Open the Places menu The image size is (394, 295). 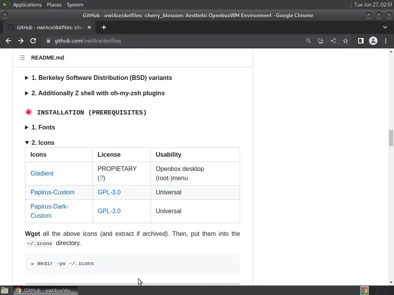[x=54, y=5]
